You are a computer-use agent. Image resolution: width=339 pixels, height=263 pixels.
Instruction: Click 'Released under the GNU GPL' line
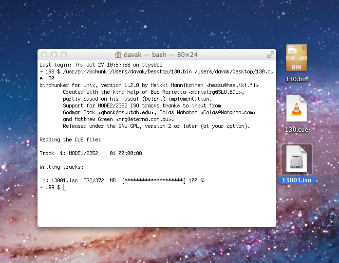pos(156,126)
